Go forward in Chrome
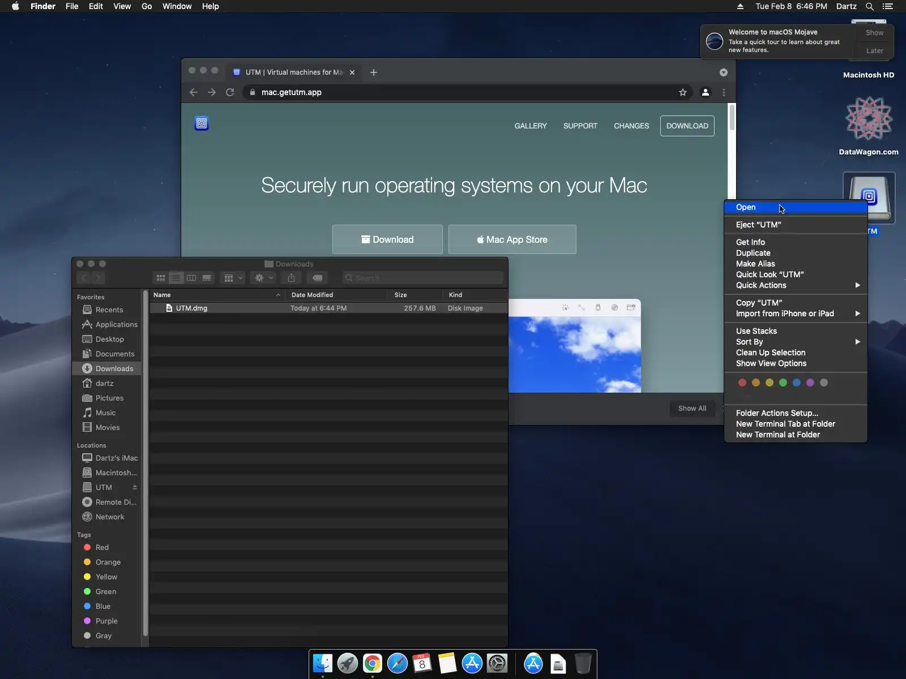 pyautogui.click(x=212, y=92)
